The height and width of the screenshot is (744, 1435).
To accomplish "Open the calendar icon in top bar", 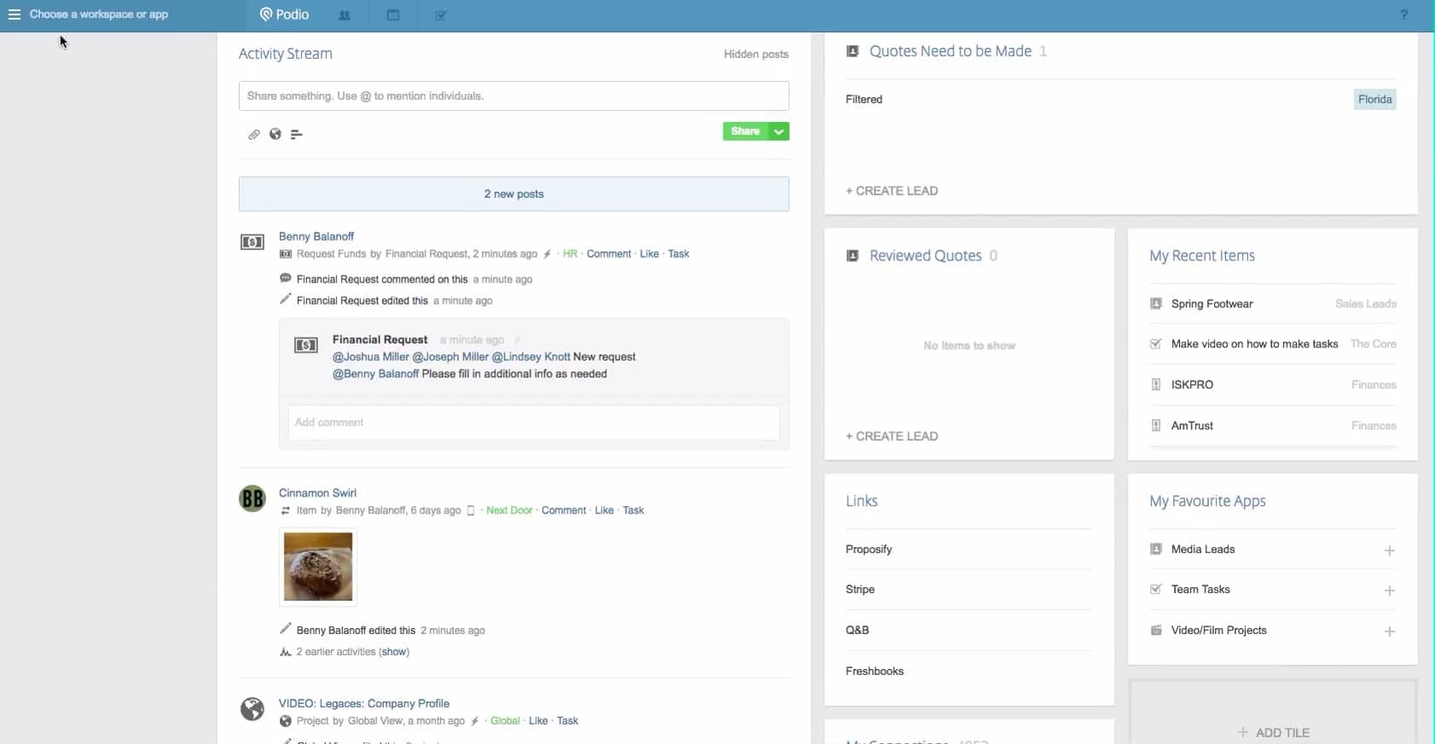I will point(393,15).
